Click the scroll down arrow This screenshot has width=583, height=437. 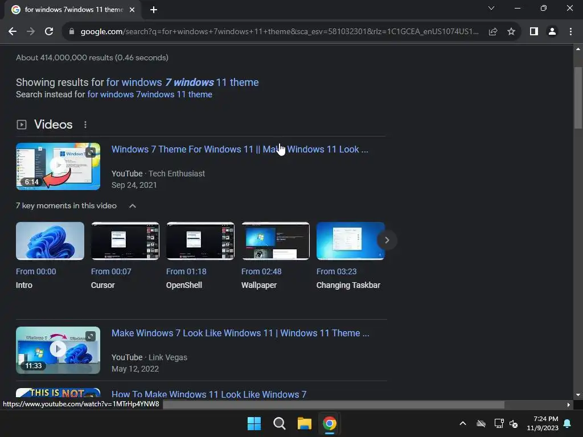(578, 395)
